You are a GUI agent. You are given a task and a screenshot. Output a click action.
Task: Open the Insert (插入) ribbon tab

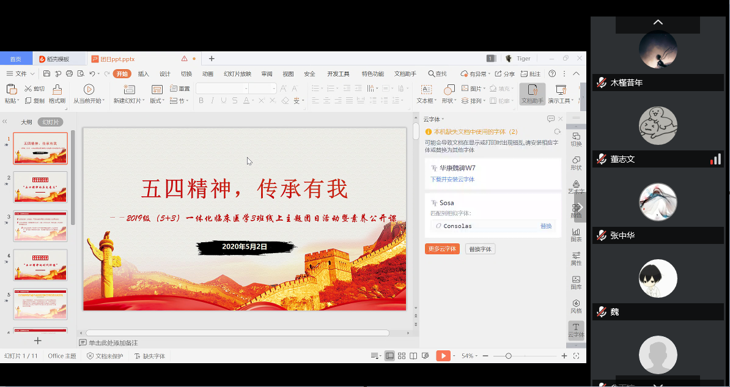pyautogui.click(x=144, y=74)
